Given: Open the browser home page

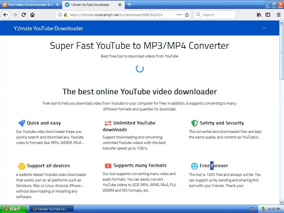Looking at the screenshot, I should tap(32, 15).
